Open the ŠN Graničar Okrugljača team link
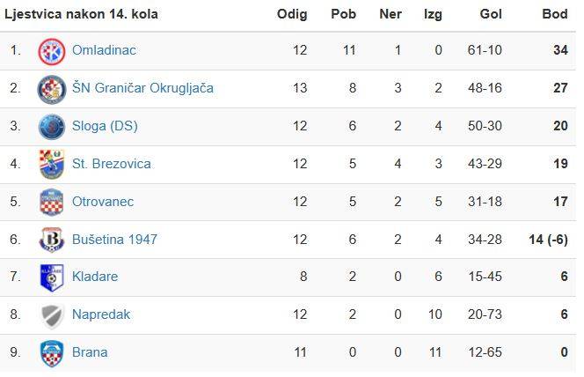Screen dimensions: 584x377 142,88
